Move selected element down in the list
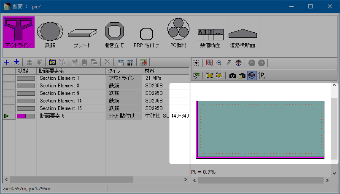This screenshot has height=194, width=340. [39, 63]
